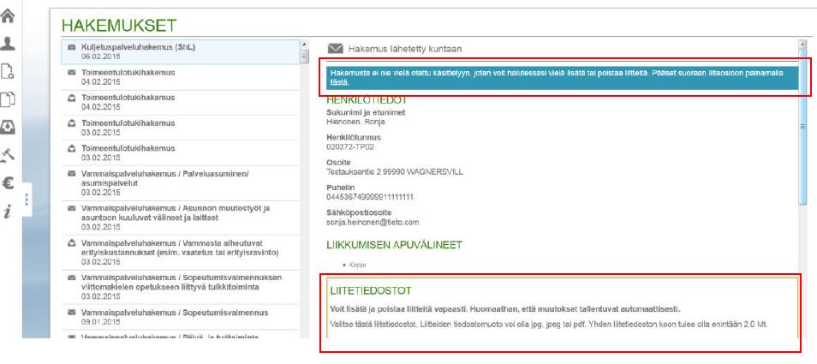
Task: Open Vammaispalveluhakemus / Palveluasuminen/ asumispalvelut
Action: click(181, 182)
